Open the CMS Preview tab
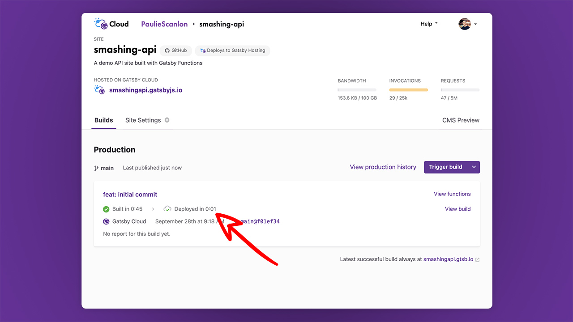573x322 pixels. tap(461, 120)
